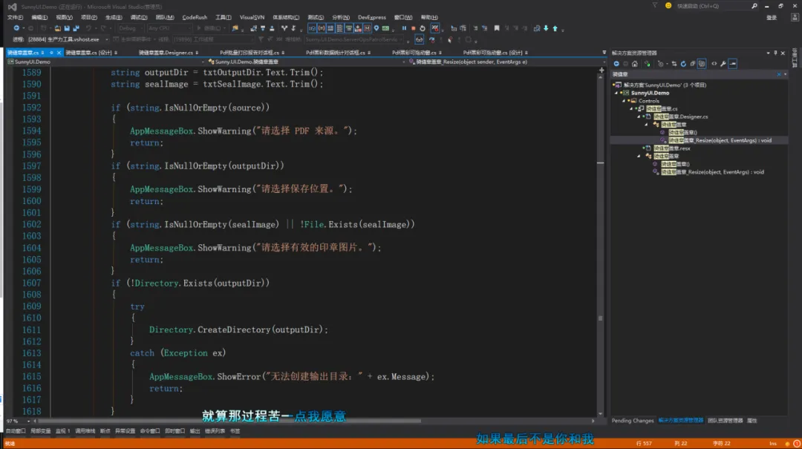Collapse the Designer.cs file node
Viewport: 802px width, 449px height.
click(639, 117)
